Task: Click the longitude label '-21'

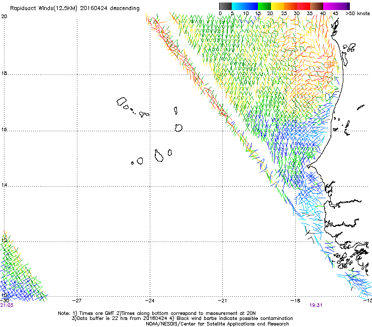Action: point(223,301)
